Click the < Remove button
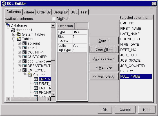Screen dimensions: 158x116 pos(104,67)
